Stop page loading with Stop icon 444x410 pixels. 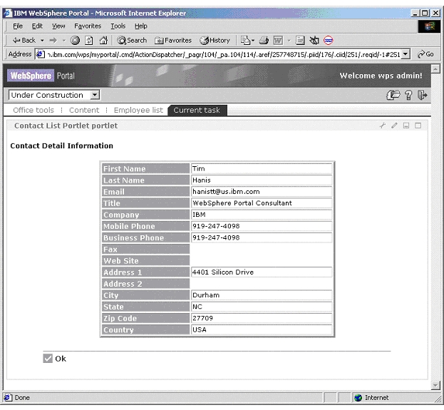75,41
